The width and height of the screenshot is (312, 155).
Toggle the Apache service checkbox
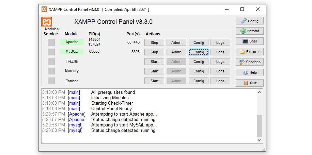point(51,42)
